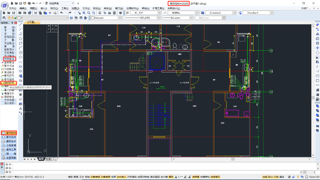Select the Ellipse draw tool

tap(20, 67)
